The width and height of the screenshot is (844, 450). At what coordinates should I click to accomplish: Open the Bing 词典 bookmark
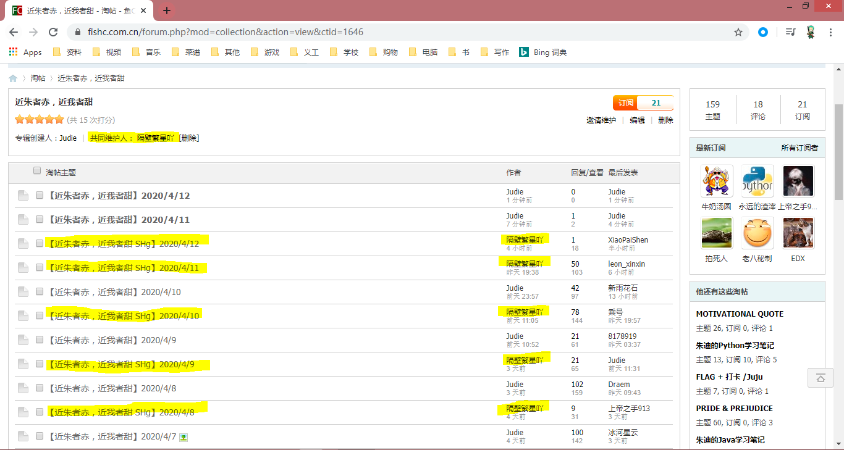(x=543, y=52)
